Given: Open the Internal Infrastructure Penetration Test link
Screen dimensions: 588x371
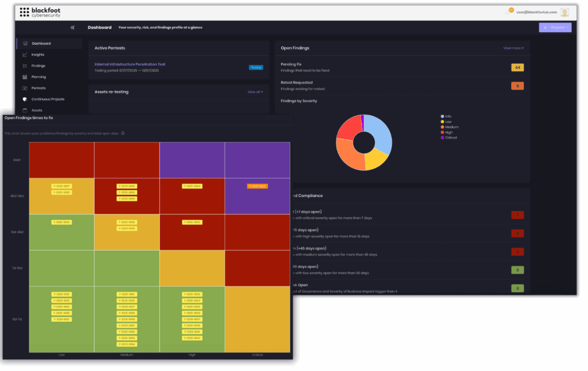Looking at the screenshot, I should (x=130, y=64).
